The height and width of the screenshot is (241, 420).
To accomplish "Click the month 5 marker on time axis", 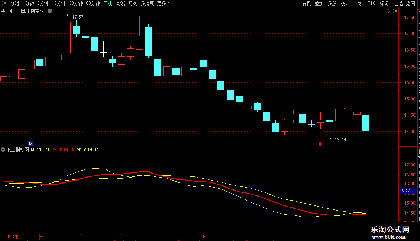I will (x=41, y=237).
